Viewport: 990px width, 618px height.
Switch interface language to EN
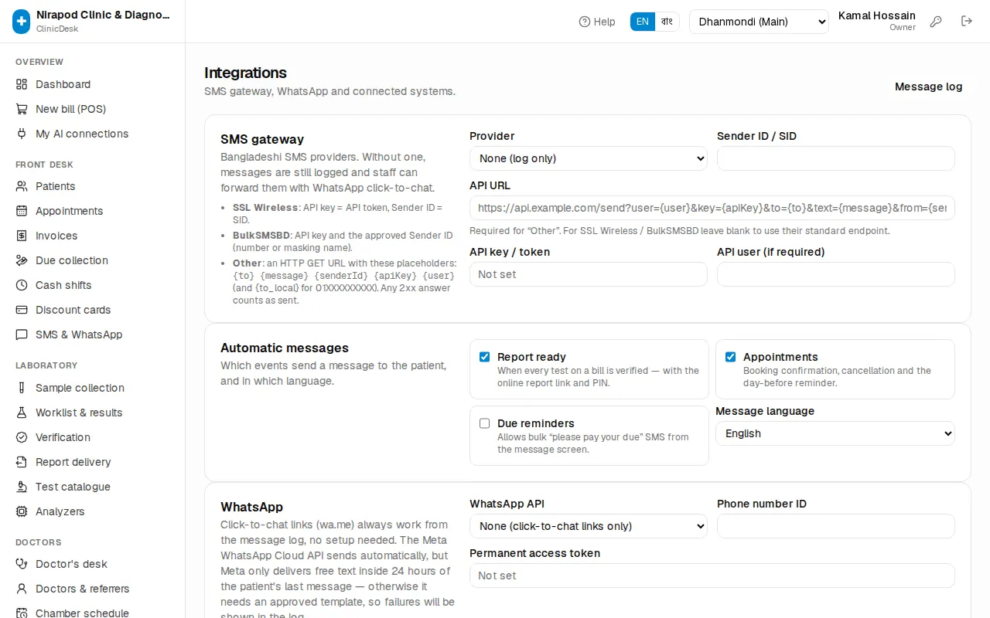643,22
